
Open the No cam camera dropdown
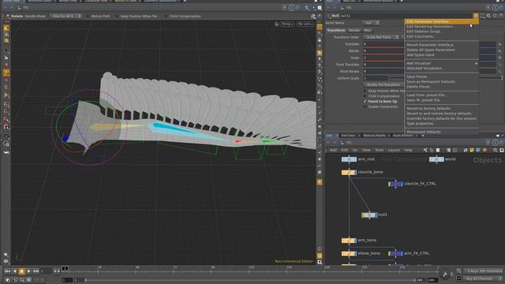[x=305, y=24]
